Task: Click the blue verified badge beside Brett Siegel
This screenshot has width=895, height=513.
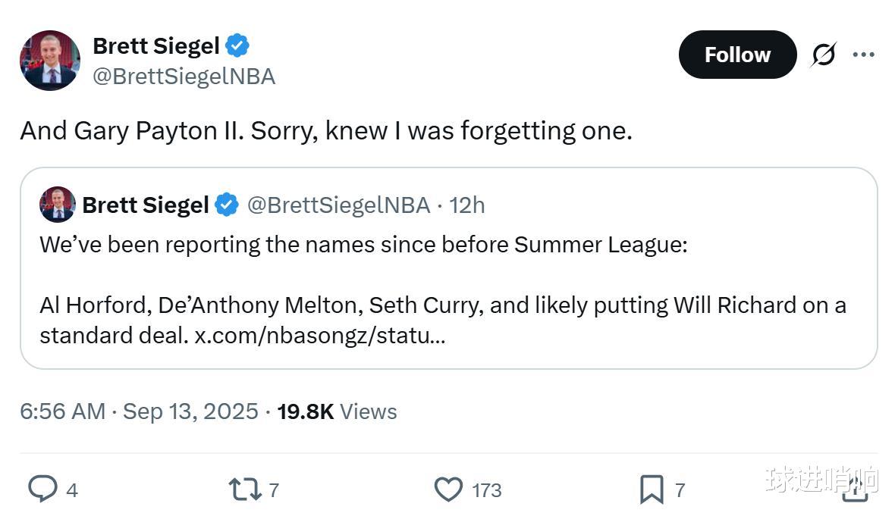Action: pos(237,45)
